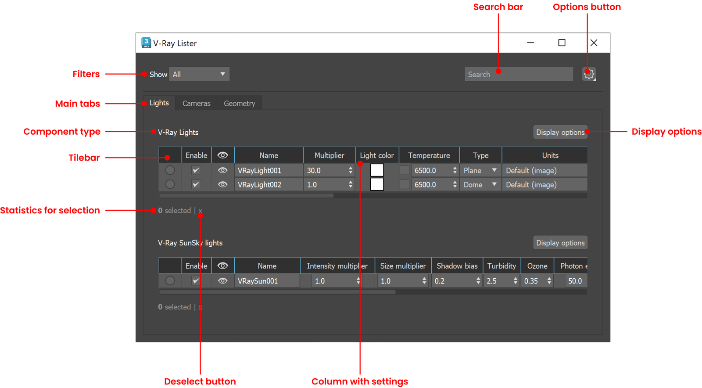Click Shadow bias spinner for VRaySun001
The width and height of the screenshot is (702, 388).
point(478,281)
